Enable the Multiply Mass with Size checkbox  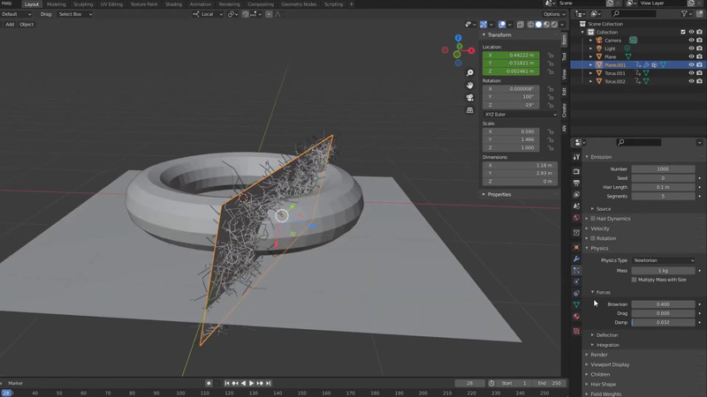tap(634, 280)
